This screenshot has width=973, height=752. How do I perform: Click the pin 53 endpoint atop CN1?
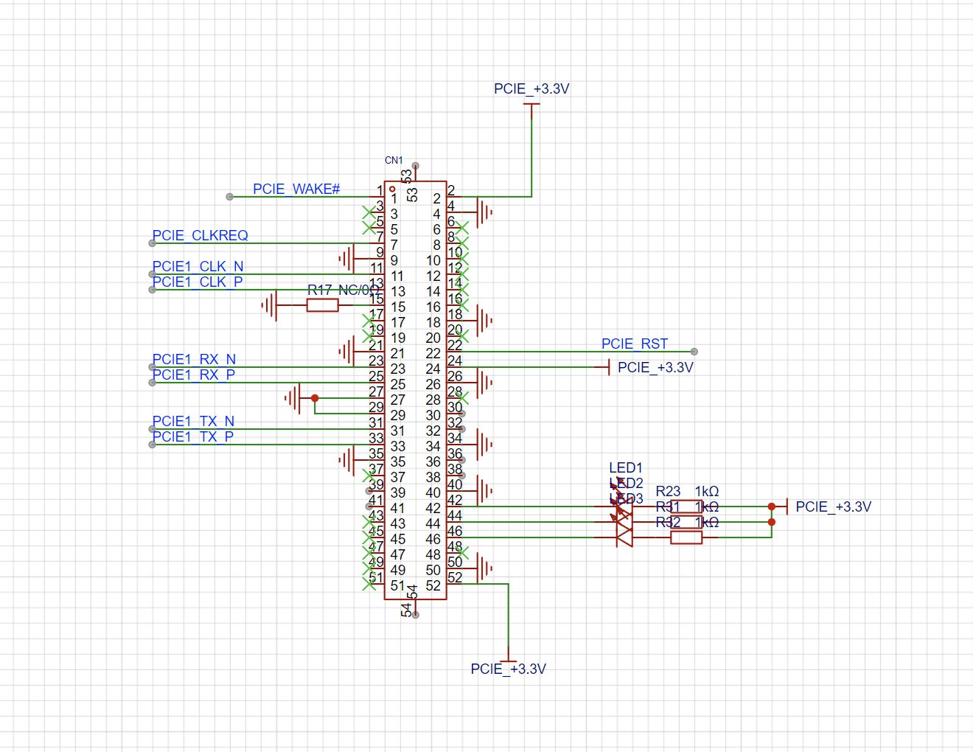416,166
